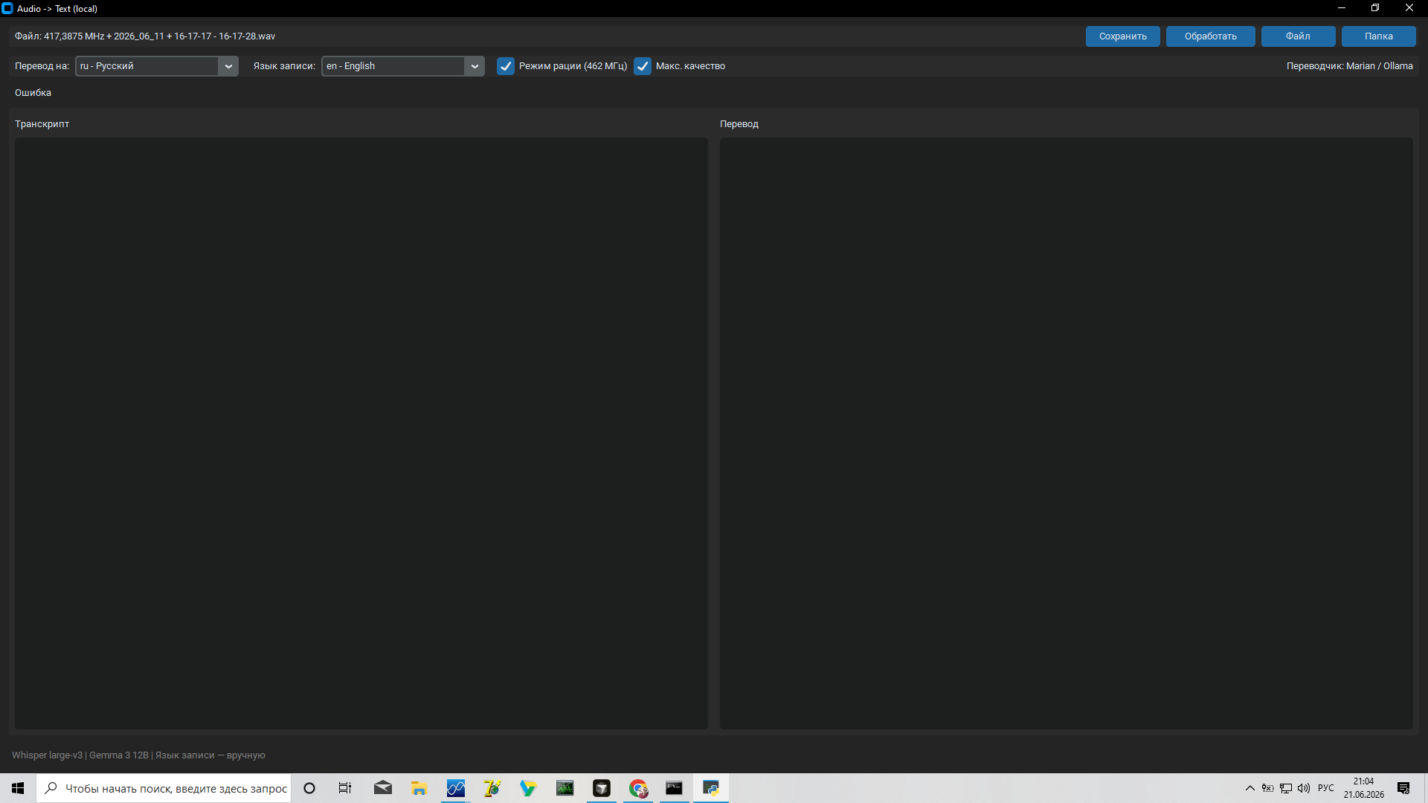The height and width of the screenshot is (803, 1428).
Task: Open the volume speaker tray icon
Action: [1304, 788]
